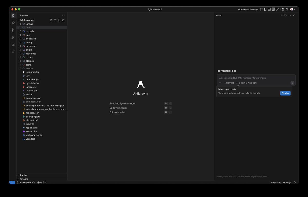
Task: Click Switch to Agent Manager shortcut
Action: [x=122, y=103]
